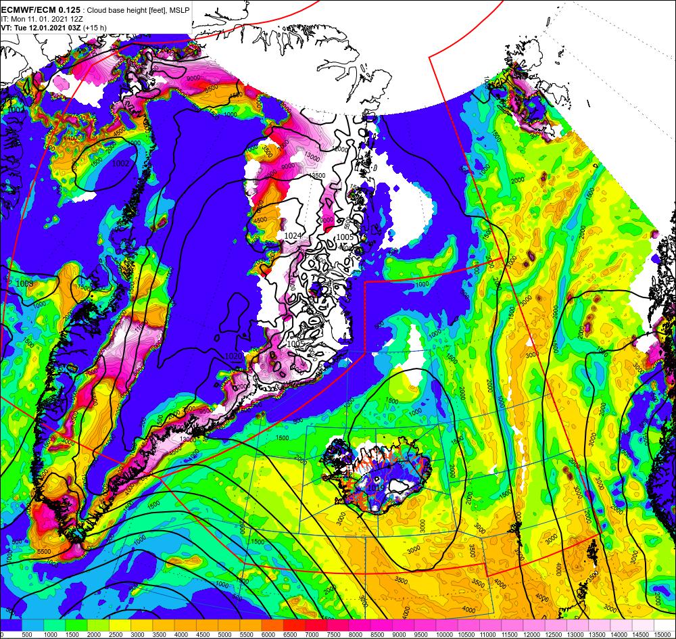
Task: Select the 6000–6500 ft orange-red legend swatch
Action: (x=272, y=625)
